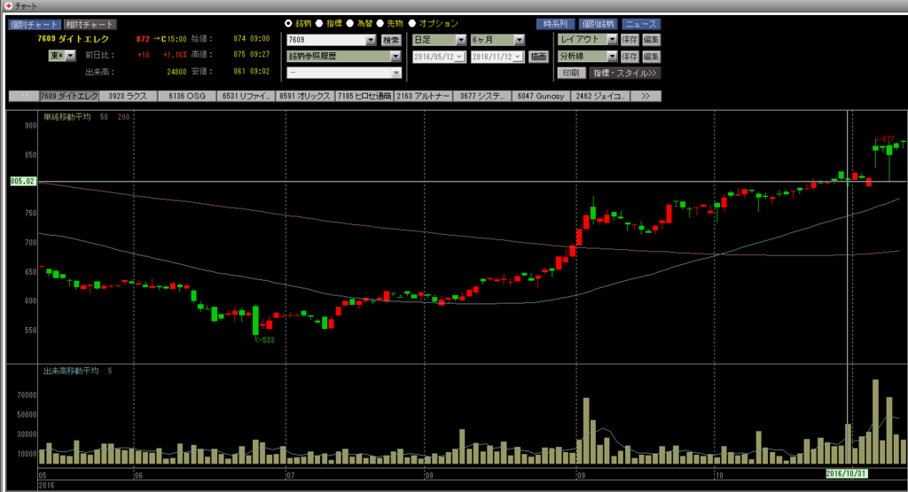Click the 印刷 print button
Viewport: 908px width, 492px height.
click(571, 73)
